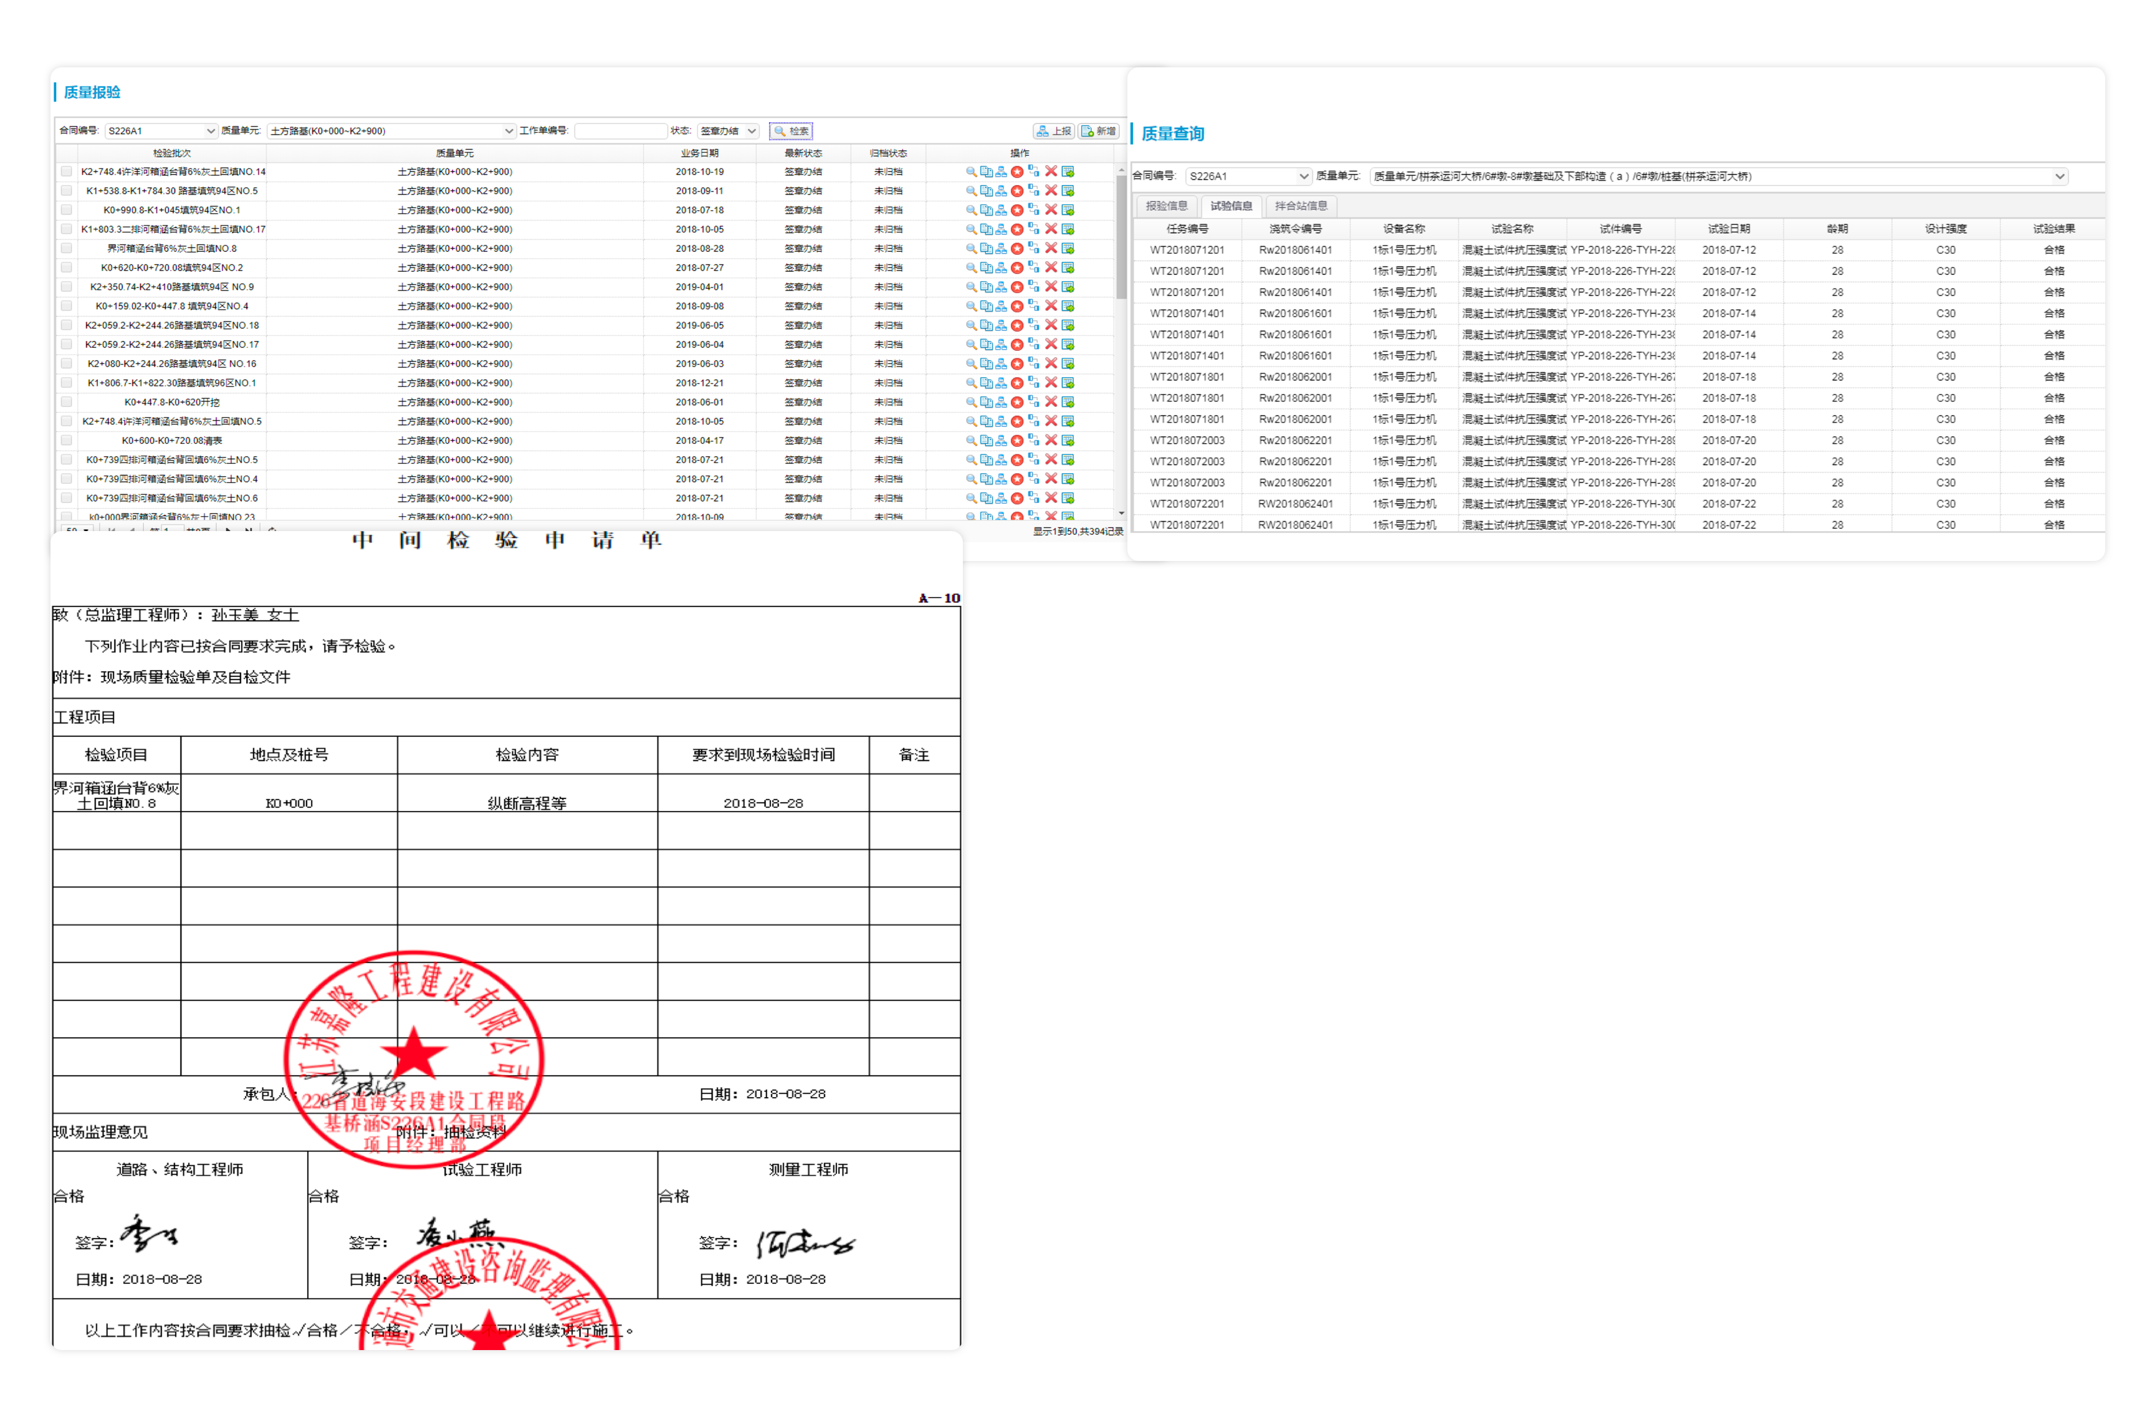Viewport: 2137px width, 1423px height.
Task: Check the K2+748.4 NO.14 row checkbox
Action: click(66, 171)
